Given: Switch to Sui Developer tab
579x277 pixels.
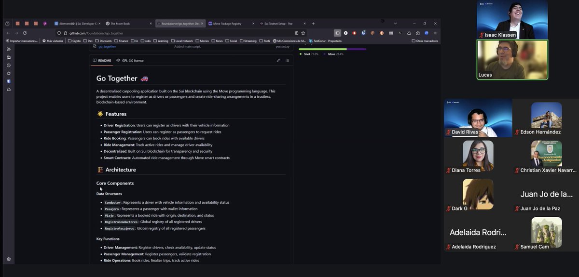Looking at the screenshot, I should 77,23.
